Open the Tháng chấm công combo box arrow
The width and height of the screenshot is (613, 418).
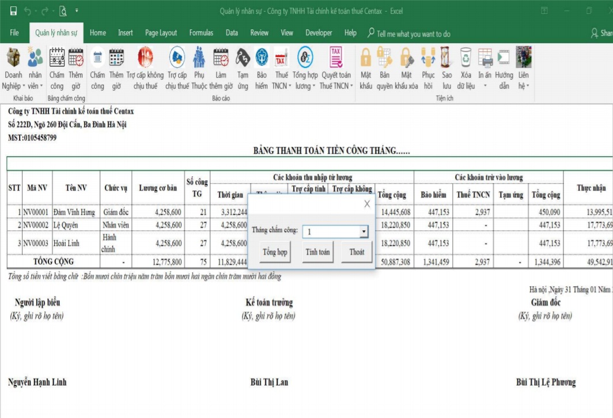(x=364, y=231)
